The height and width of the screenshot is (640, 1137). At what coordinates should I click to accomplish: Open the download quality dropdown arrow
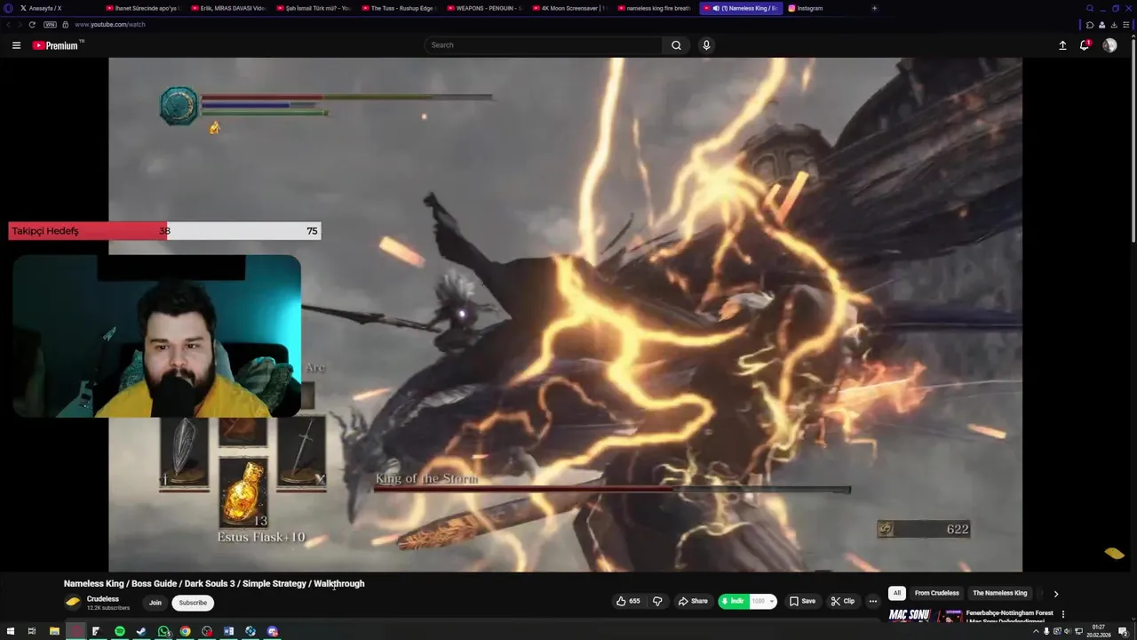tap(771, 602)
